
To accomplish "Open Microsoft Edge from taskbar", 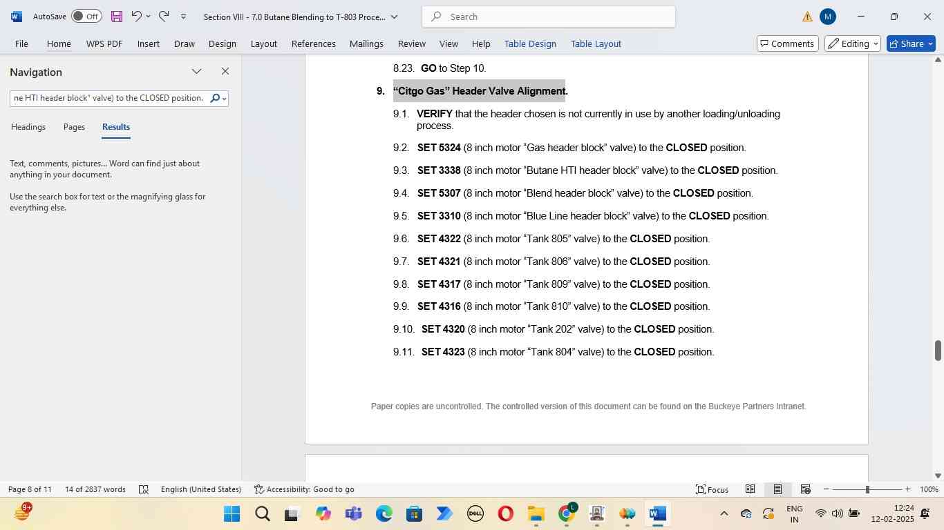I will 384,514.
